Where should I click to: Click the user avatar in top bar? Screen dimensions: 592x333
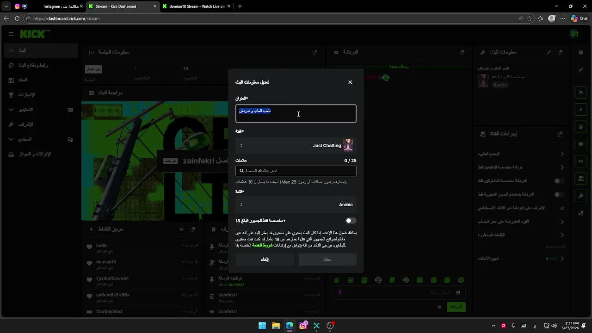(573, 34)
